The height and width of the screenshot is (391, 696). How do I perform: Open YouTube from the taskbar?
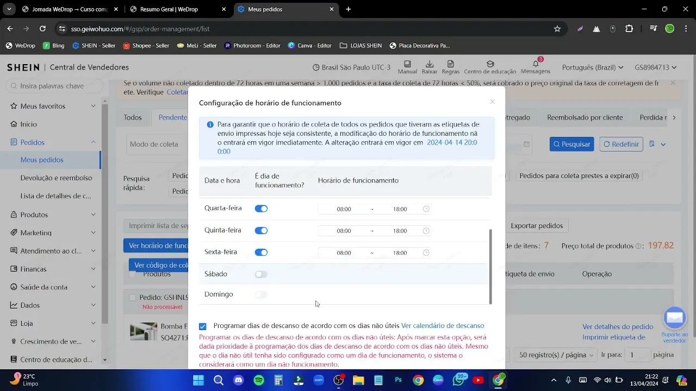478,380
